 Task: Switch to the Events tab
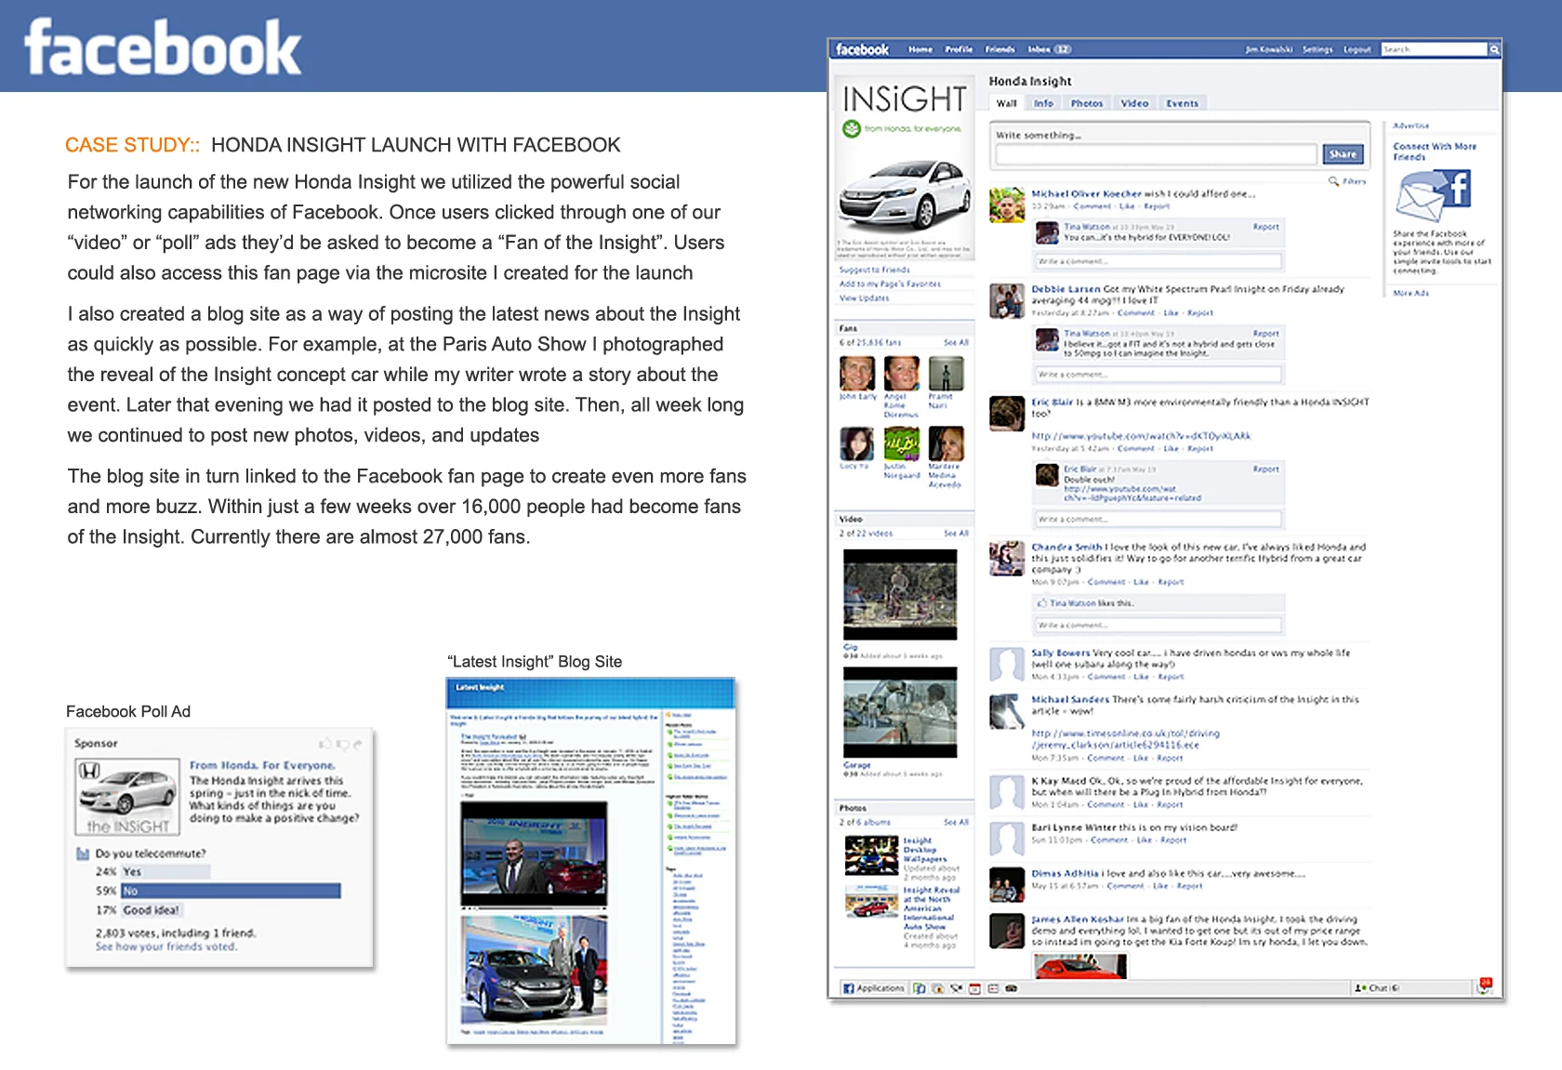point(1182,103)
